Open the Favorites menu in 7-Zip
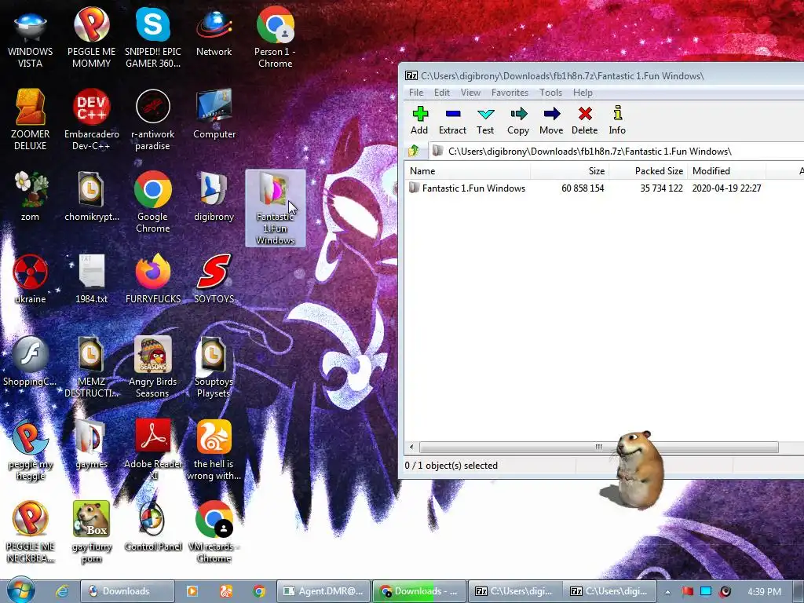Viewport: 804px width, 603px height. coord(509,93)
